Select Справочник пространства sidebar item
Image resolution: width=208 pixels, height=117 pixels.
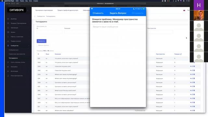[17, 54]
